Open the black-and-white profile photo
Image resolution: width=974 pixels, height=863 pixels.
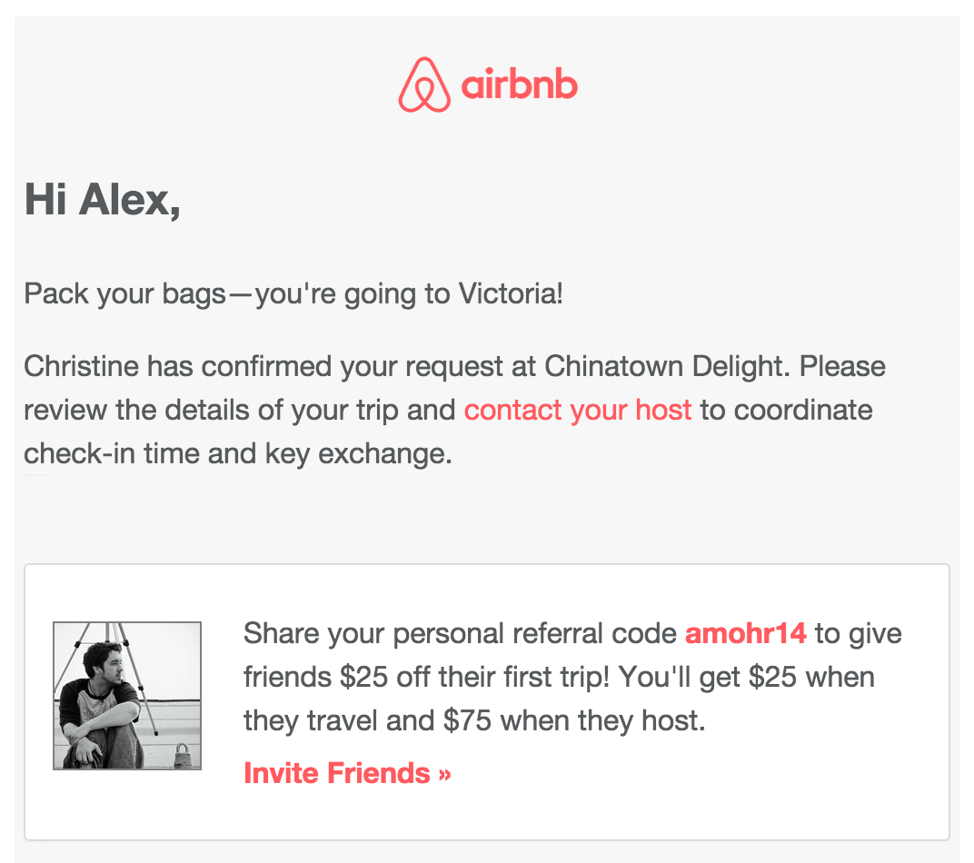127,695
